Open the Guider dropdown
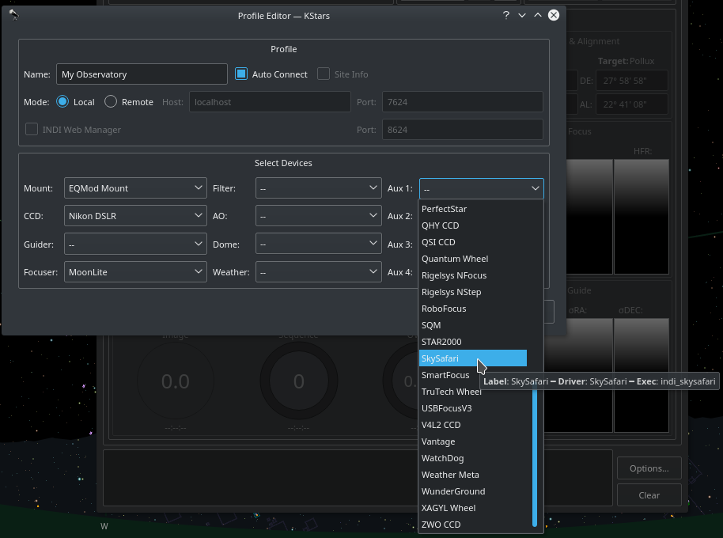 pos(135,244)
